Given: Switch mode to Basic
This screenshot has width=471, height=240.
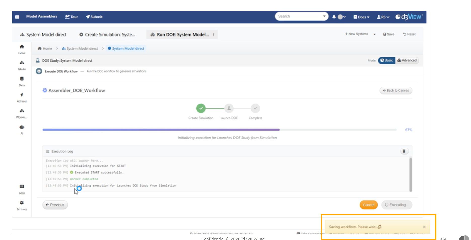Looking at the screenshot, I should click(x=386, y=60).
